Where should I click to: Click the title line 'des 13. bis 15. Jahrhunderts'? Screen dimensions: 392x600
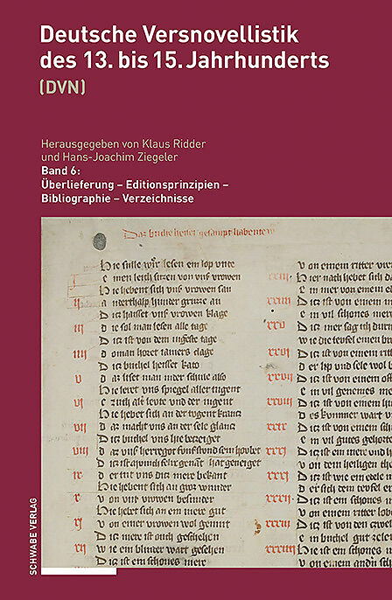tap(185, 60)
